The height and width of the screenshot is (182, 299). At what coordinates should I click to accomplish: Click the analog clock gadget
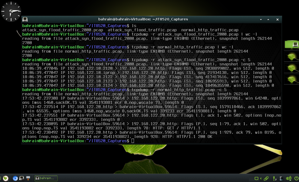click(x=11, y=12)
